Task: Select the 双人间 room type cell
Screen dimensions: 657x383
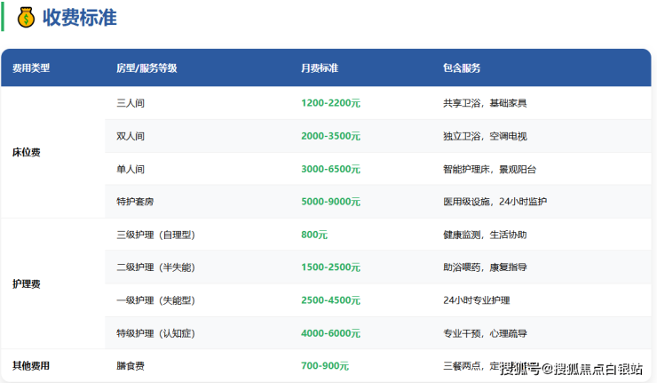Action: point(131,136)
